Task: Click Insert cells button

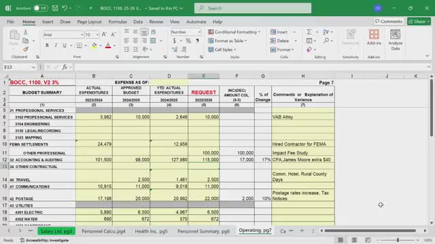Action: pos(279,32)
